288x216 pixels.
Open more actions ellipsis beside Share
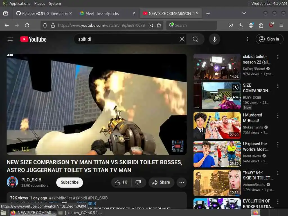pyautogui.click(x=182, y=182)
